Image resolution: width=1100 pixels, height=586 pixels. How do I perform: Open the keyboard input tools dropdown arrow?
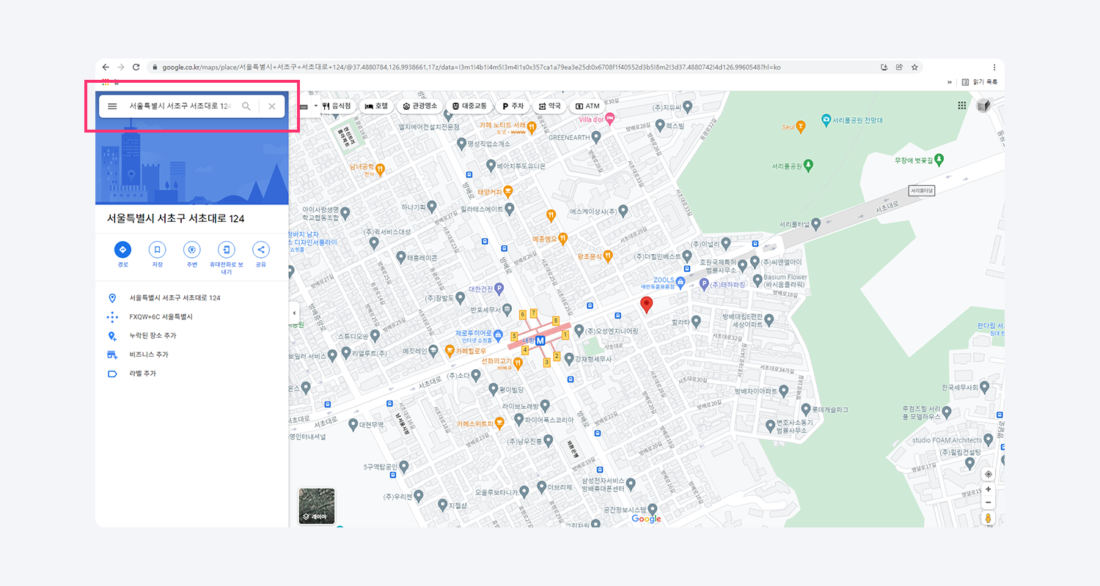[316, 105]
